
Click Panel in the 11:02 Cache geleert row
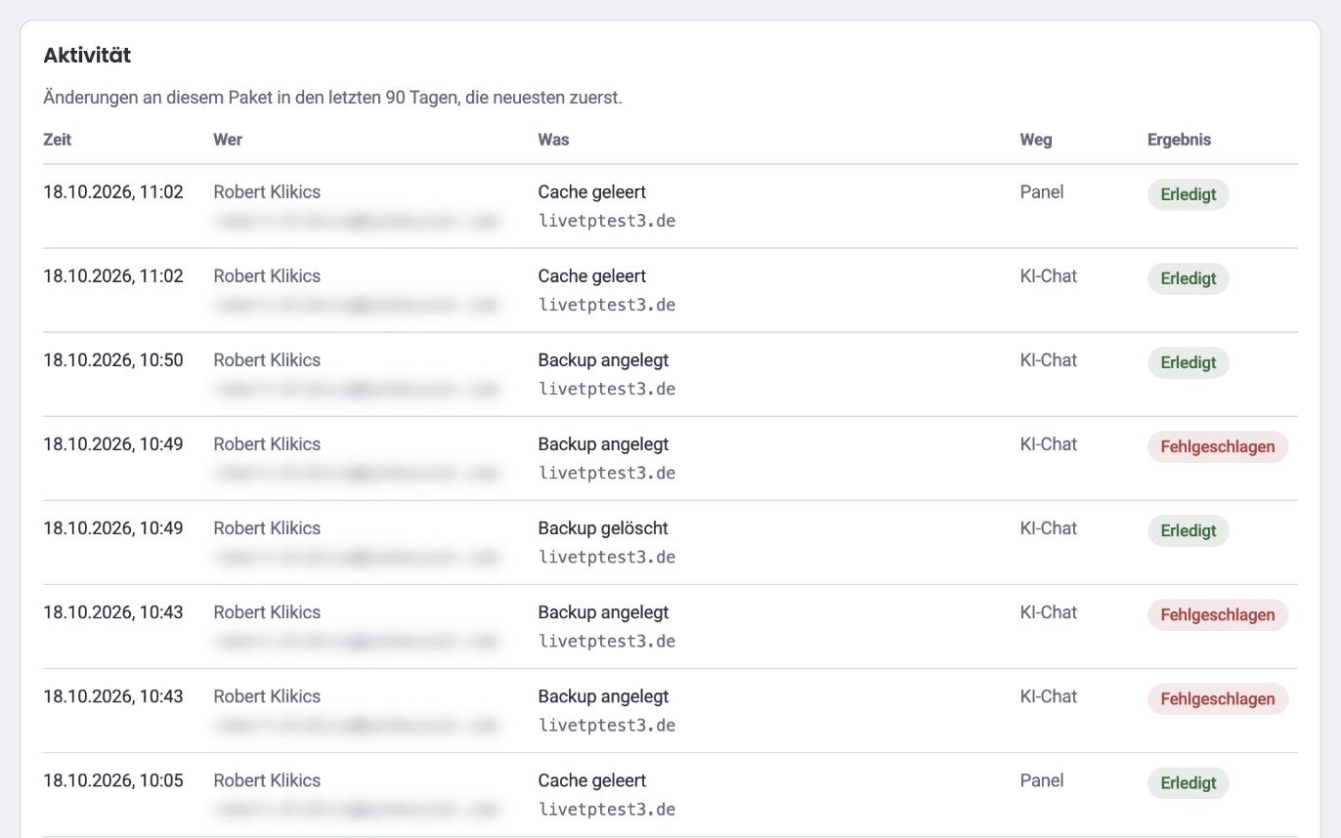(x=1042, y=192)
